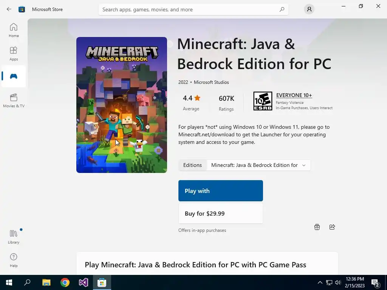Click Buy for $29.99 button

(220, 213)
